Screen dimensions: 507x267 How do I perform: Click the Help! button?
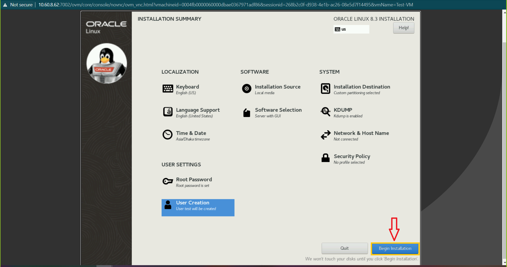(403, 28)
